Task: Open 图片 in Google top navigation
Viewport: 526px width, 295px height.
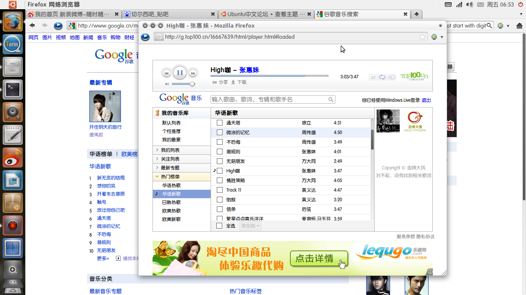Action: pyautogui.click(x=47, y=38)
